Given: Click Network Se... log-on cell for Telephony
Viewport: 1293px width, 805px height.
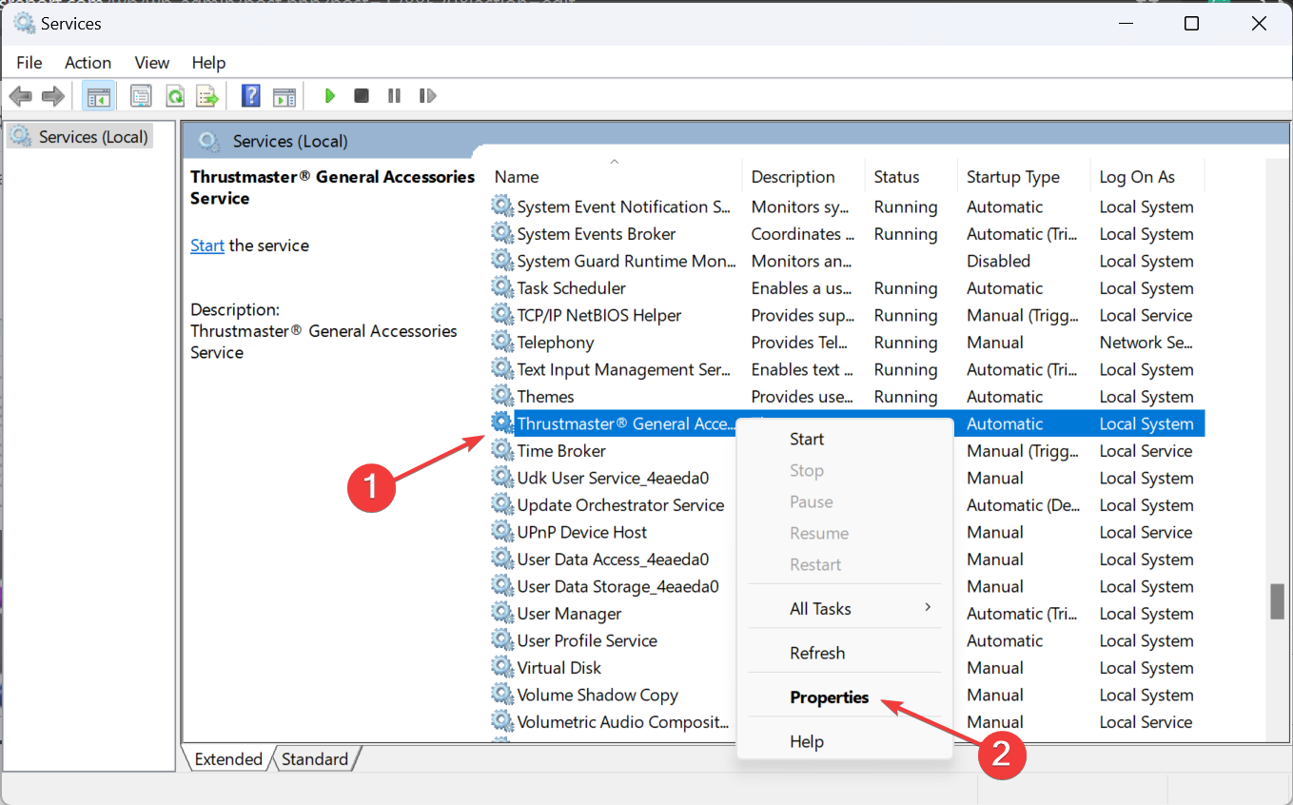Looking at the screenshot, I should (1146, 342).
